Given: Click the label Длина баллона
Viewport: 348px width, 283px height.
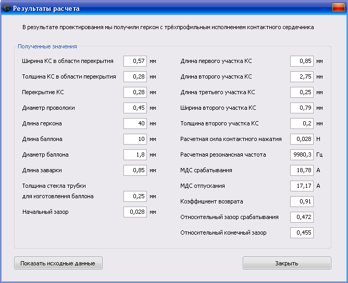Looking at the screenshot, I should point(42,139).
